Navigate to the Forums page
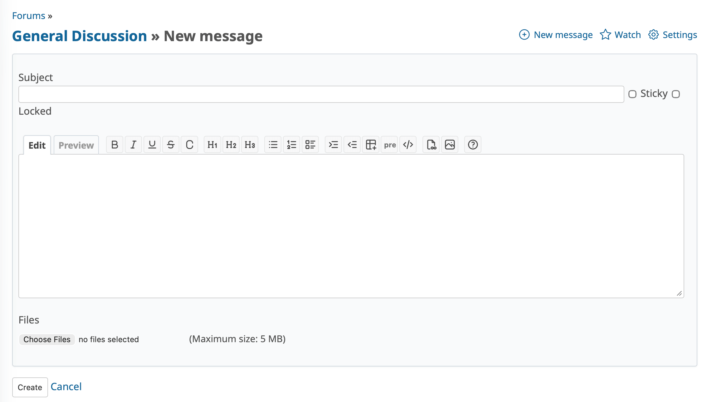707x402 pixels. click(x=28, y=15)
